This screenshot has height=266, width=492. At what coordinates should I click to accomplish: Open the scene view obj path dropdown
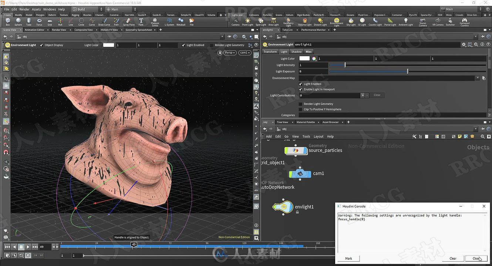(222, 37)
